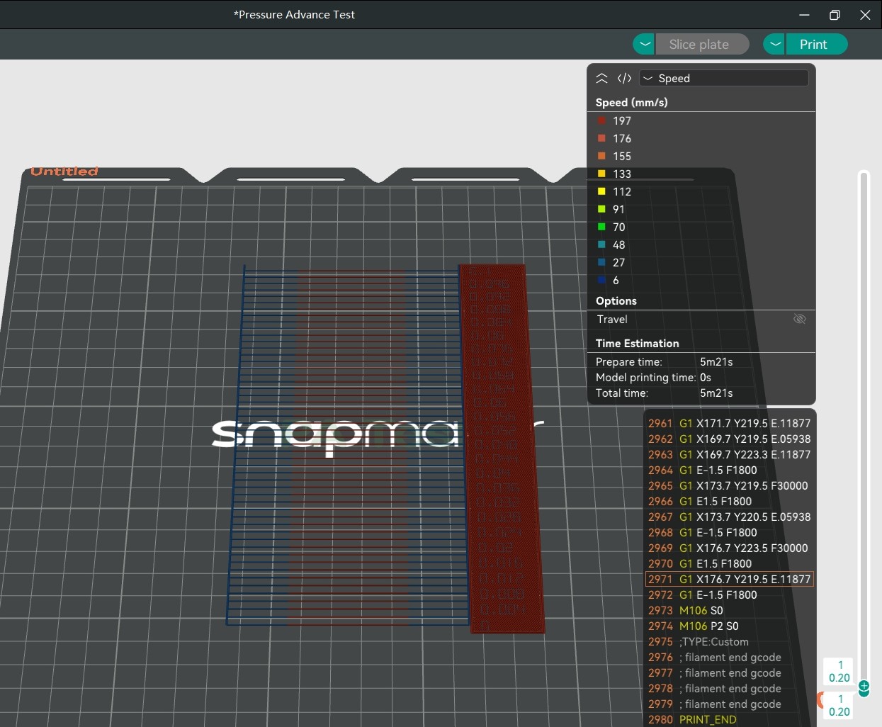Click the 112 mm/s yellow swatch

[x=601, y=191]
